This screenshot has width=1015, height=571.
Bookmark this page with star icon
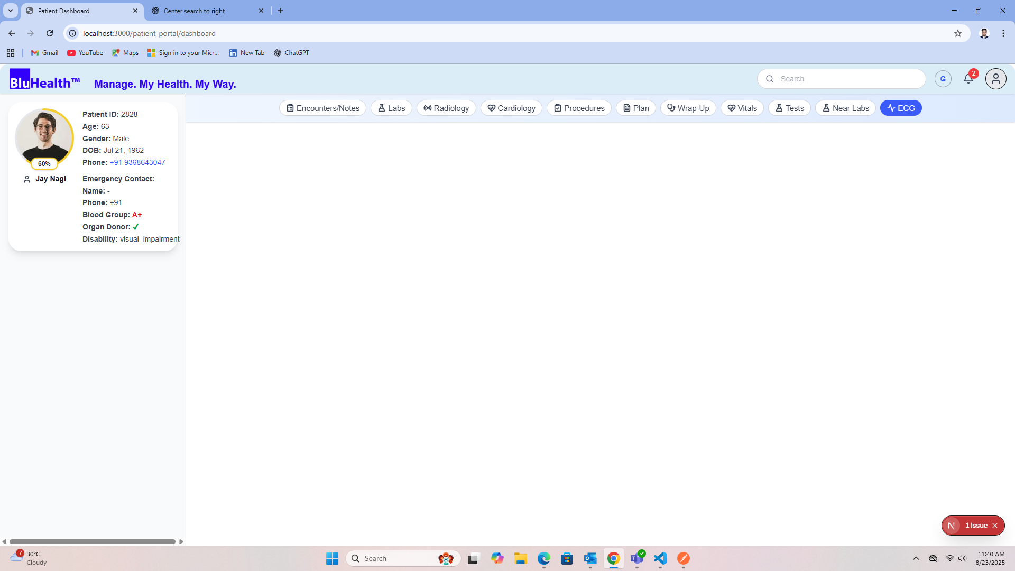(x=957, y=33)
